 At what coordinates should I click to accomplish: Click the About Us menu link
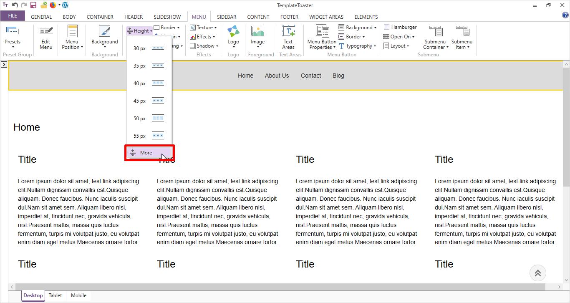pos(277,76)
